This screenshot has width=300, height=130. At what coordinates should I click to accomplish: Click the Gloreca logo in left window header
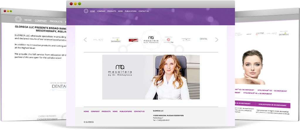point(18,19)
